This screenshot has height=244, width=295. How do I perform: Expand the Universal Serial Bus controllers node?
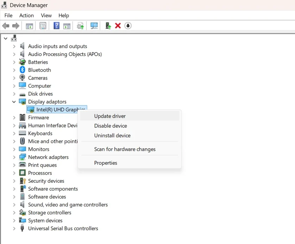pyautogui.click(x=14, y=229)
